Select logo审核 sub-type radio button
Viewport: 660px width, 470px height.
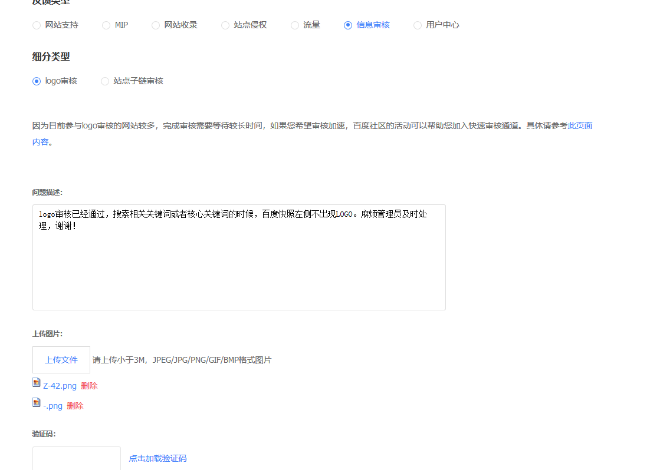pyautogui.click(x=37, y=81)
